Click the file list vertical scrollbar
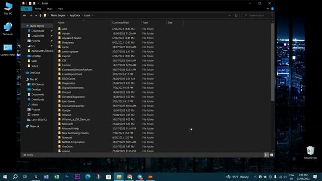322x181 pixels. coord(273,62)
